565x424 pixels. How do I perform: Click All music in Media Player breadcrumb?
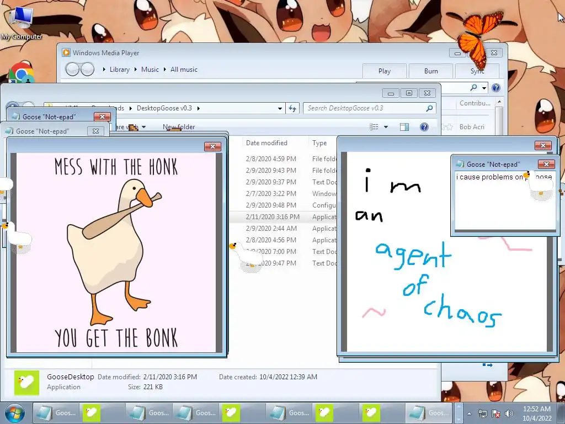tap(184, 69)
